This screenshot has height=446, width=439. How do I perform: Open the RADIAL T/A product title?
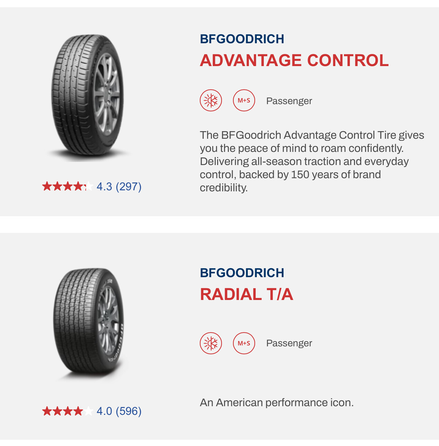click(246, 295)
